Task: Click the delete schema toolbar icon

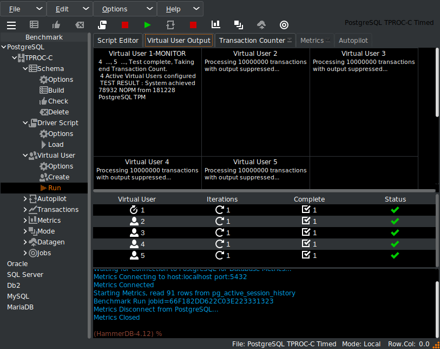Action: [80, 25]
